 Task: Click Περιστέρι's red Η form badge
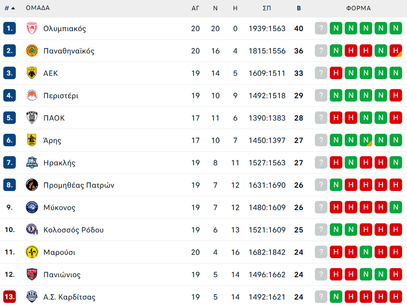[x=396, y=96]
